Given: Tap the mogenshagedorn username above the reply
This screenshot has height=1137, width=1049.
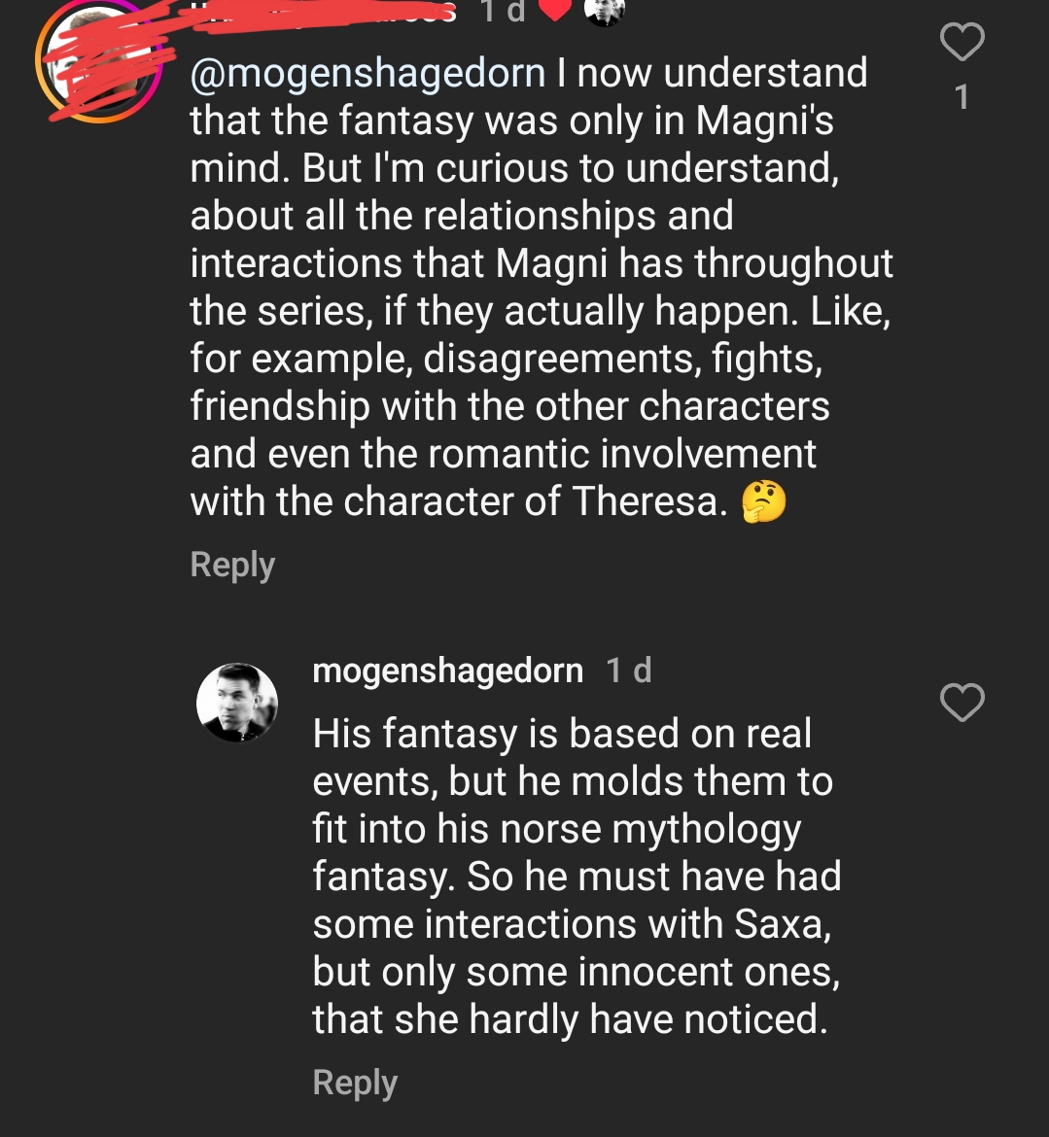Looking at the screenshot, I should coord(447,670).
